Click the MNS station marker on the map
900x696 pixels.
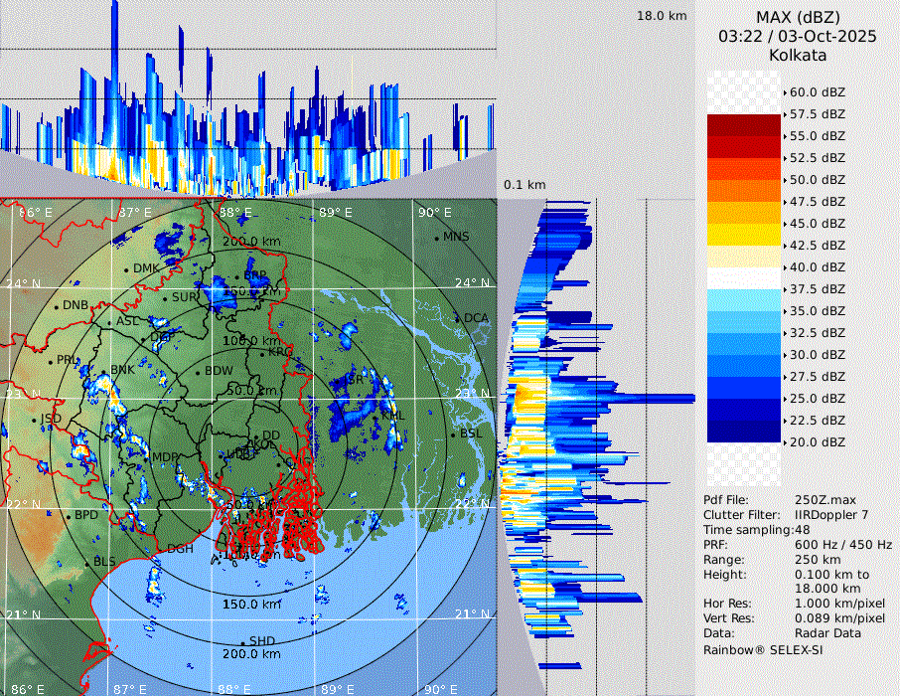[x=437, y=238]
